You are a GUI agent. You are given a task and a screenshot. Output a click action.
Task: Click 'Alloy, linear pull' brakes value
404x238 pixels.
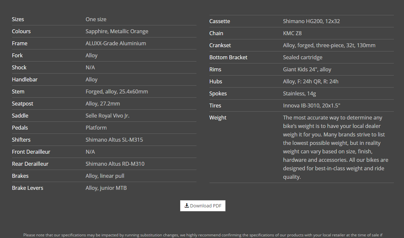[x=105, y=176]
